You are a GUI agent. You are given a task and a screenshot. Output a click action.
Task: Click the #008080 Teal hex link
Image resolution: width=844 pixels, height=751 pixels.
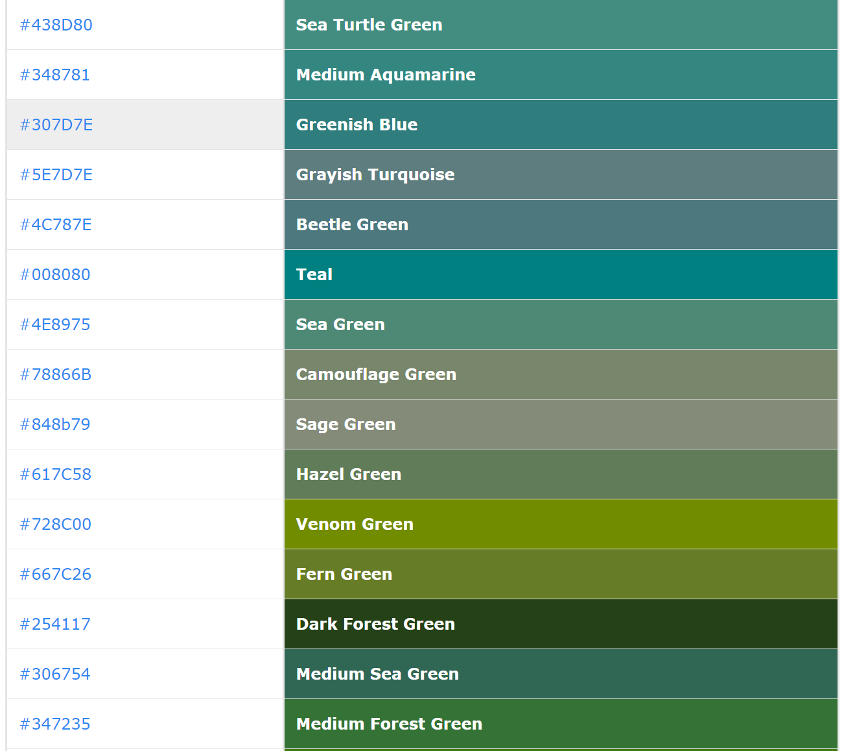[55, 274]
